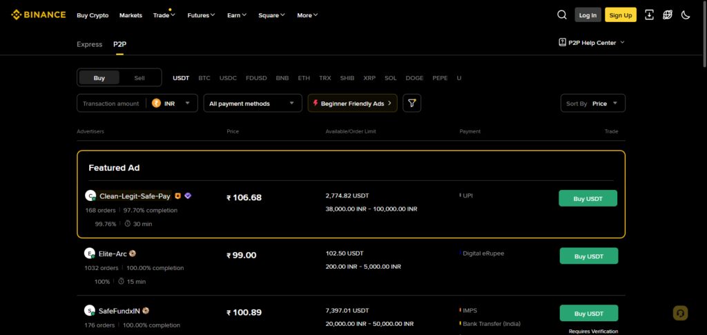
Task: Click the lightning Beginner Friendly Ads icon
Action: point(315,103)
